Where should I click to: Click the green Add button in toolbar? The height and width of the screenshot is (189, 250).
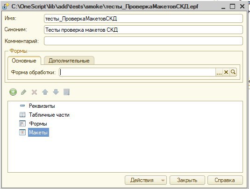13,92
